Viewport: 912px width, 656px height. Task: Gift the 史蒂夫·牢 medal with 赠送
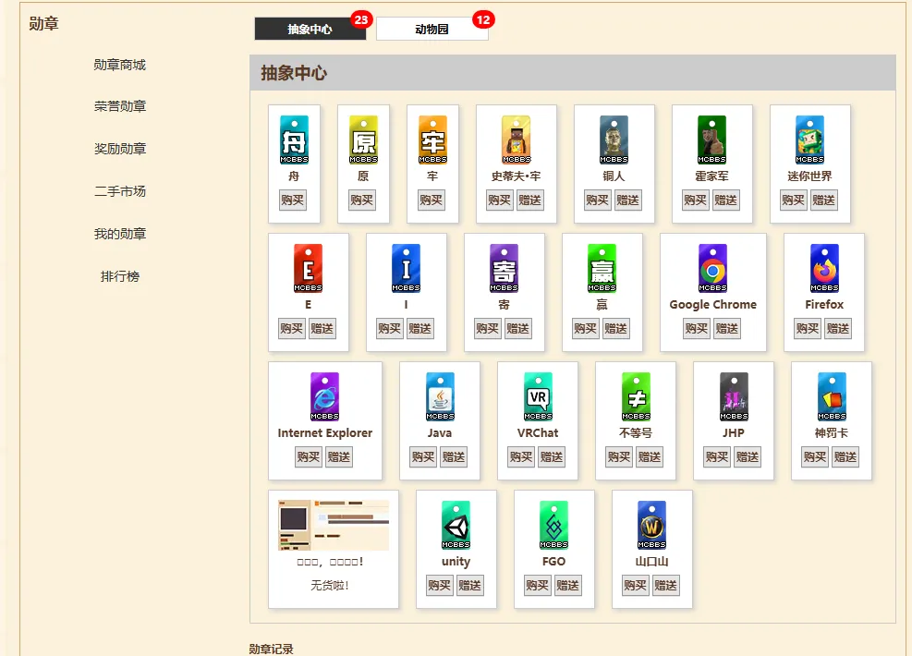(529, 200)
